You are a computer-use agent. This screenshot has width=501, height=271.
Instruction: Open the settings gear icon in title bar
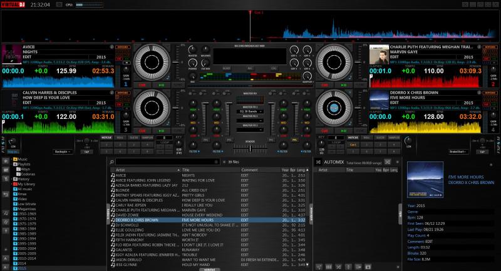click(x=464, y=4)
